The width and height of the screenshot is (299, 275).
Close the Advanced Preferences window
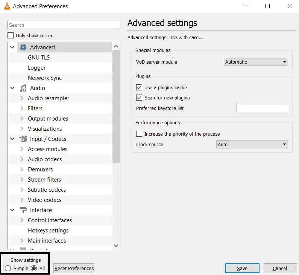tap(290, 6)
